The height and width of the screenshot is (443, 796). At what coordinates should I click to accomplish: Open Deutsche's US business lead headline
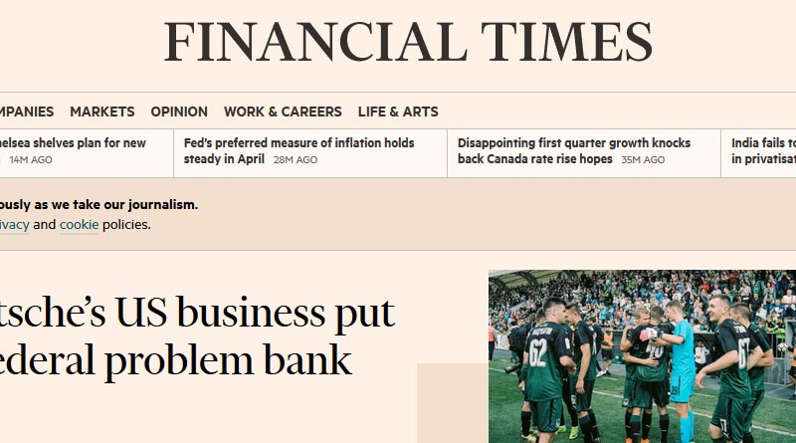point(197,336)
